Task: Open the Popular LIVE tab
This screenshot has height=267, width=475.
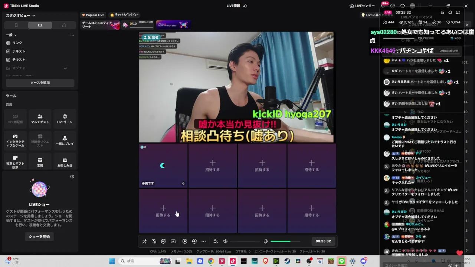Action: [93, 15]
